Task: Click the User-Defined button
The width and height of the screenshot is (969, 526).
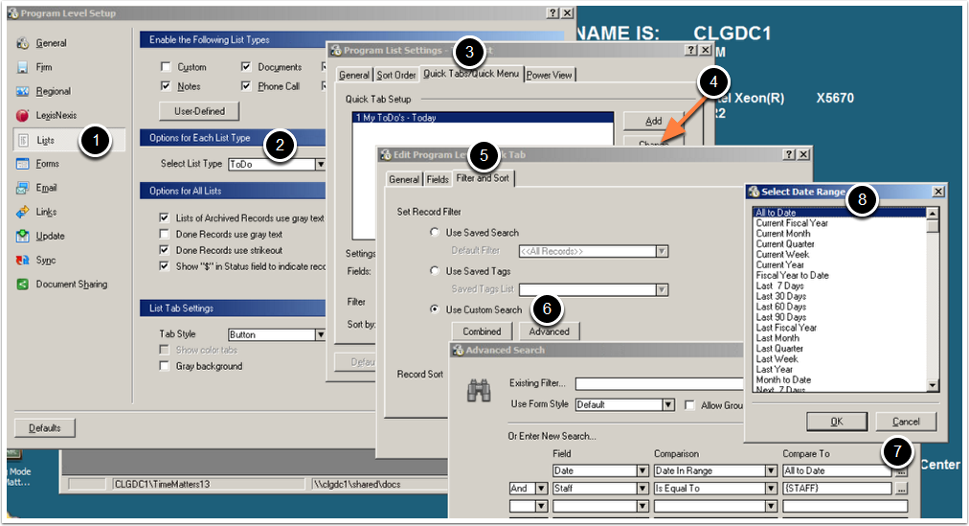Action: [199, 111]
